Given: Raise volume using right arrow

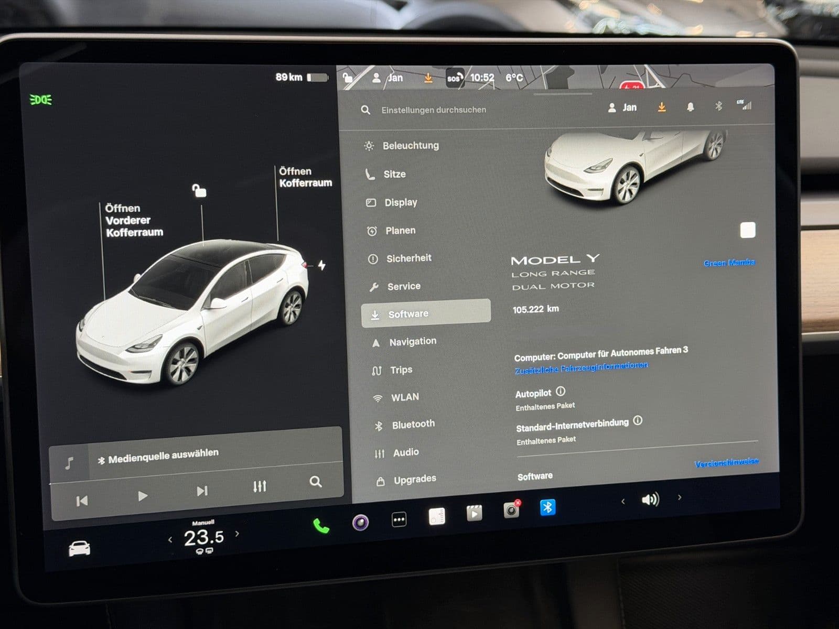Looking at the screenshot, I should 680,497.
